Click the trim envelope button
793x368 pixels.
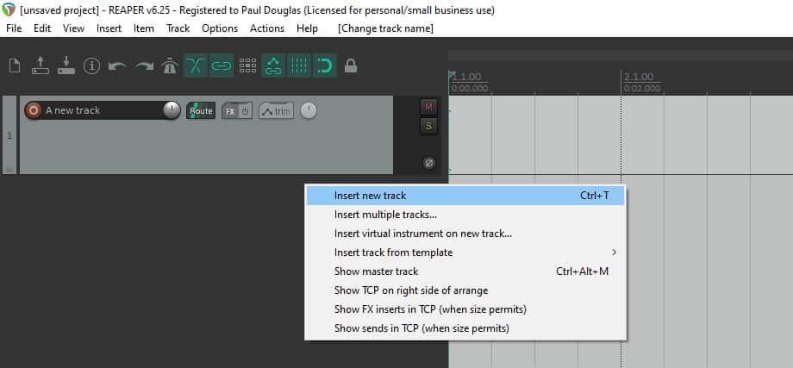point(276,110)
